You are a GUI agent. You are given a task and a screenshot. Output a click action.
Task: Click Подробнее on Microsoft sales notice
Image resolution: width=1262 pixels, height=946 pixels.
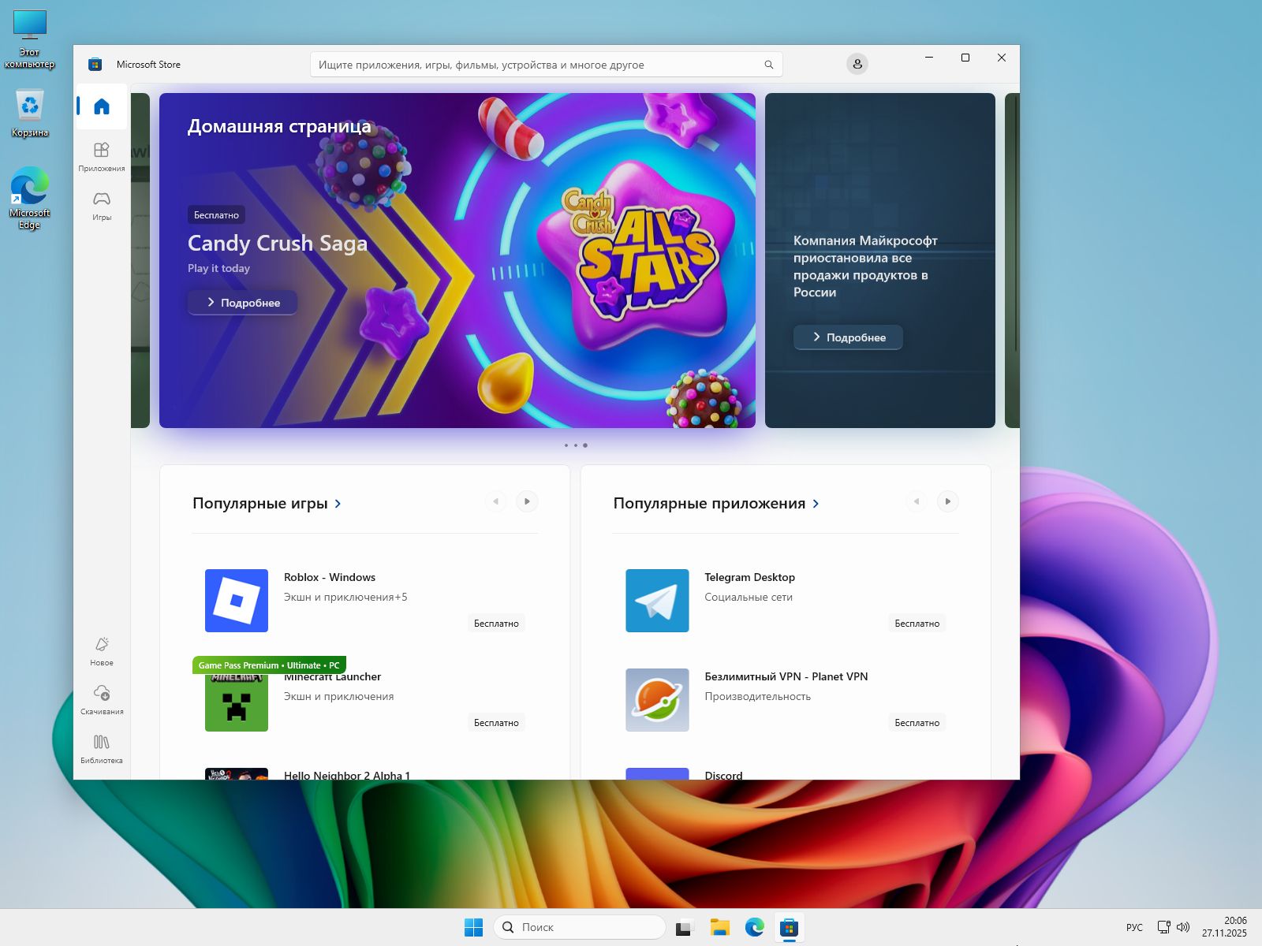point(848,337)
